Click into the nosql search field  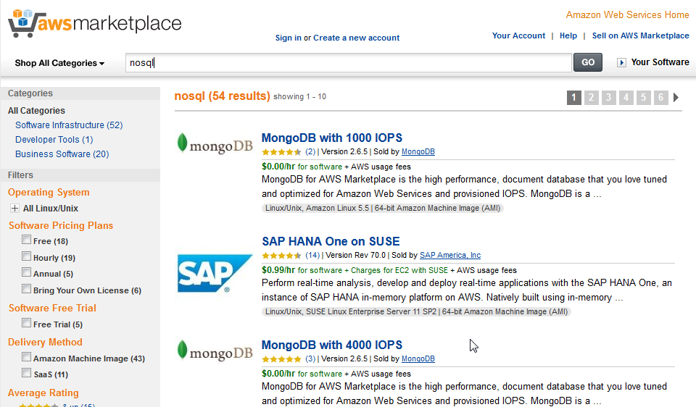coord(349,62)
